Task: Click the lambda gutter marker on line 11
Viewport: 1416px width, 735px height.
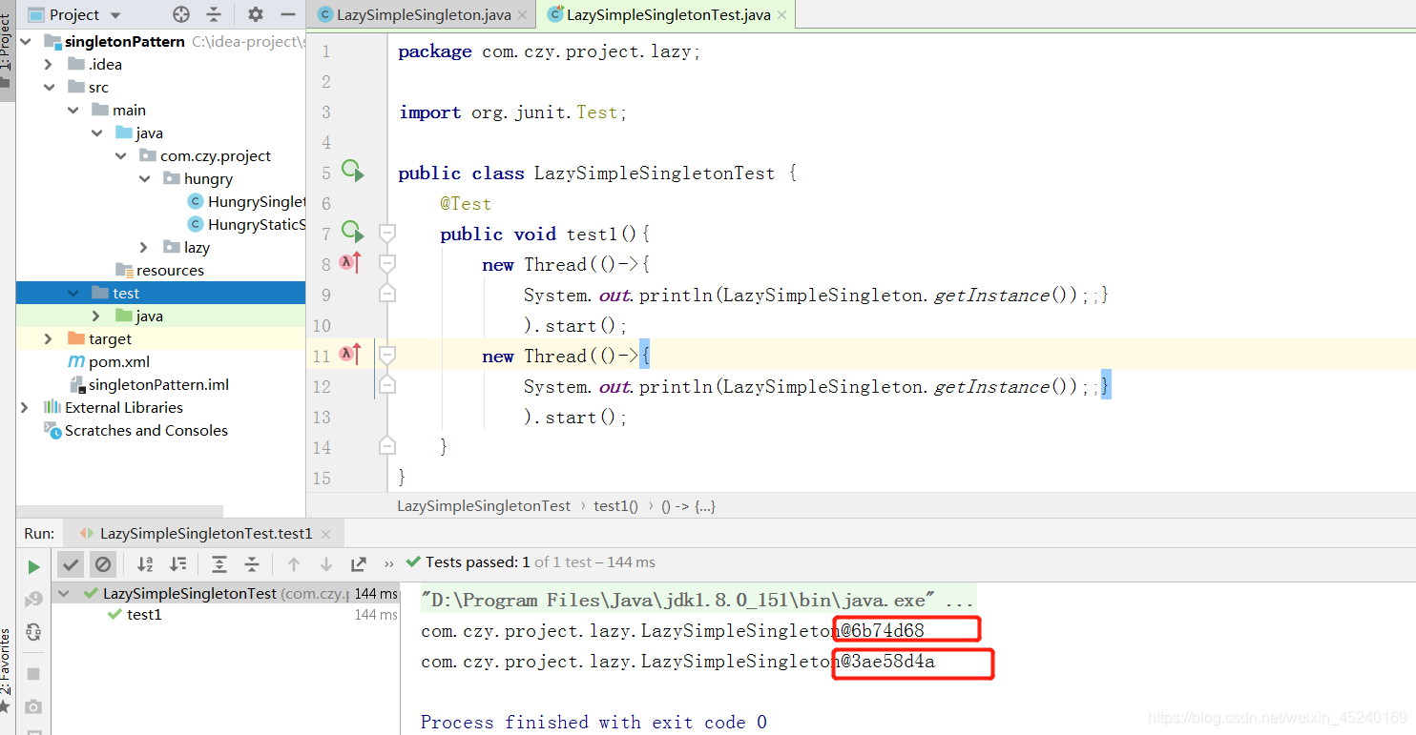Action: 350,356
